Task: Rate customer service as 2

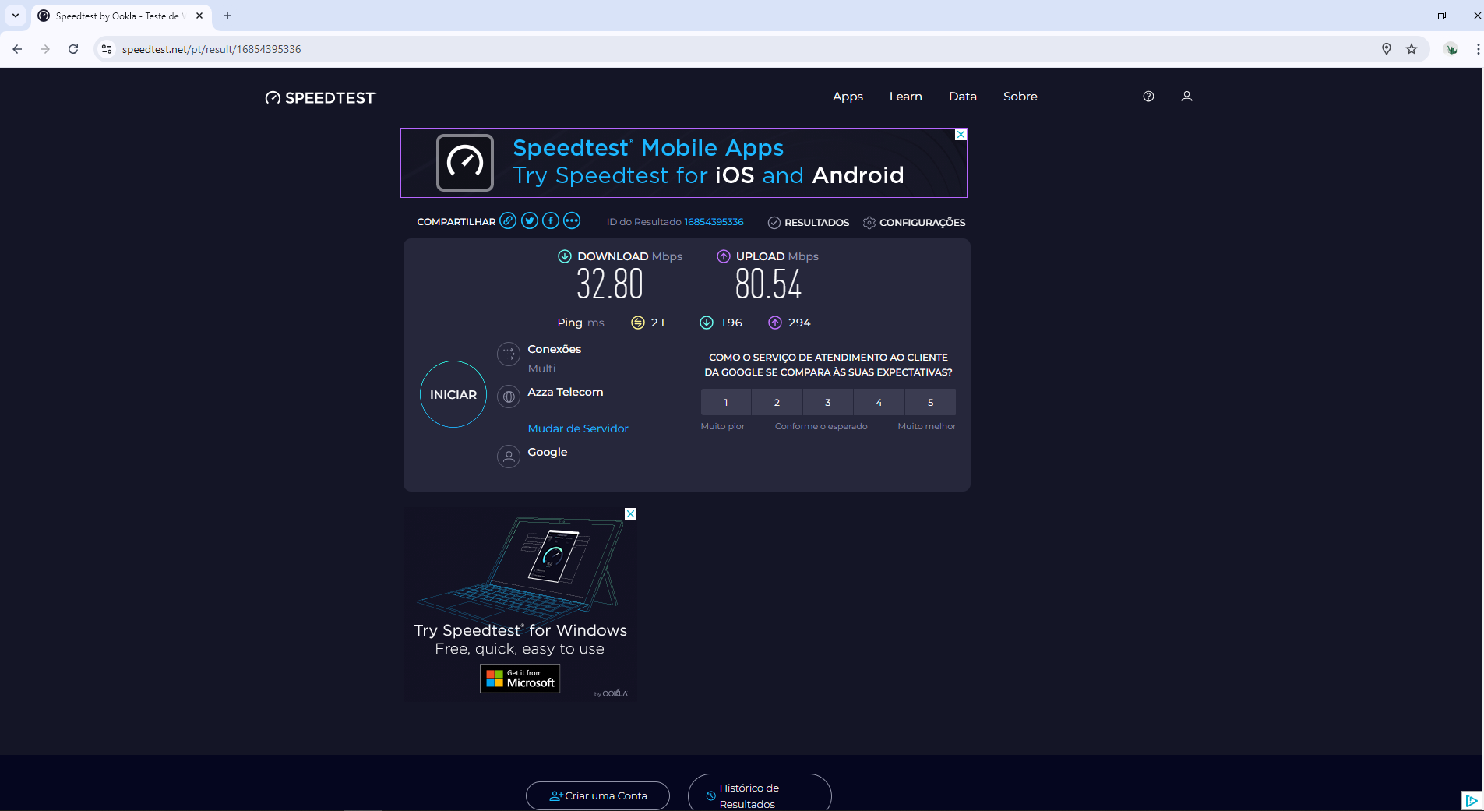Action: tap(777, 403)
